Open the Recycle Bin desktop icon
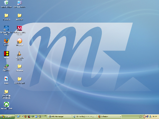The image size is (159, 119). [6, 3]
